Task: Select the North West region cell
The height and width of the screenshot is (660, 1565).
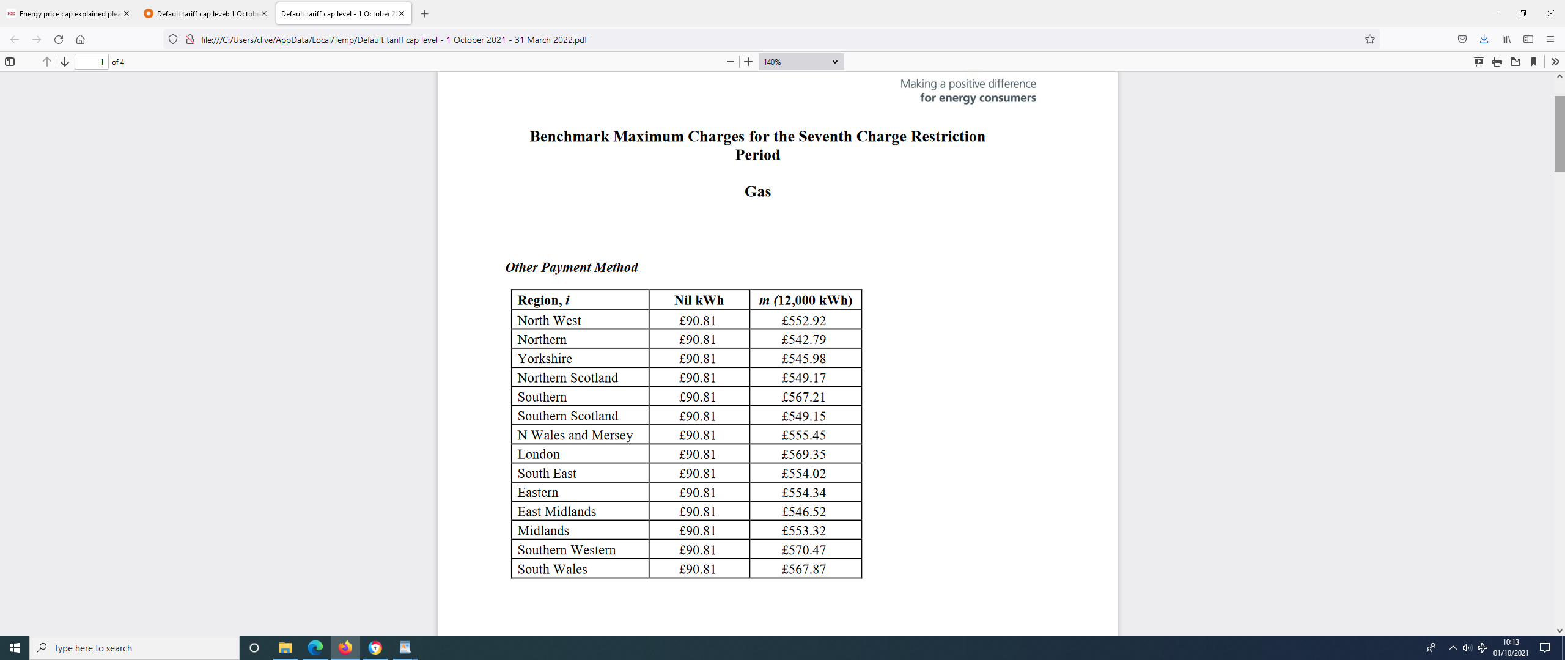Action: tap(580, 320)
